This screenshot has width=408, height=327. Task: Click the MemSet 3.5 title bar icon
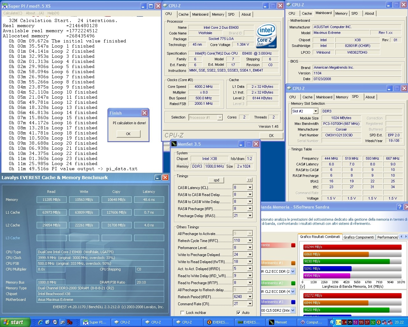pos(174,144)
